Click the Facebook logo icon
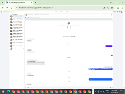This screenshot has width=125, height=94. click(x=1, y=12)
